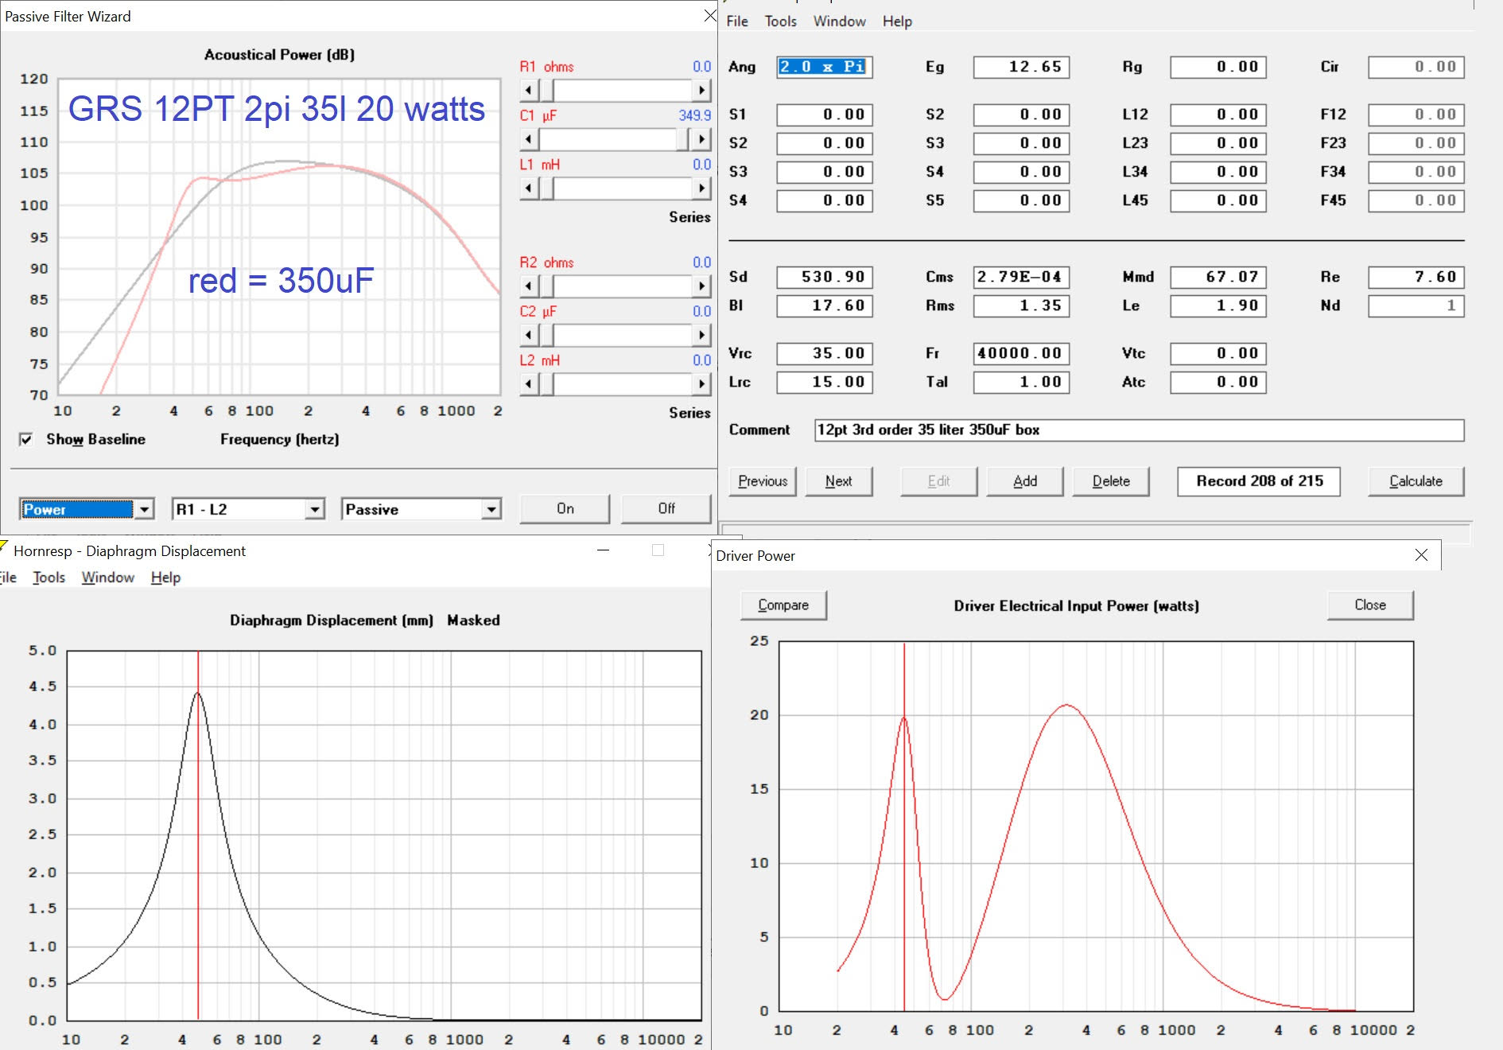Click the Rg input field
This screenshot has height=1050, width=1503.
pyautogui.click(x=1218, y=67)
